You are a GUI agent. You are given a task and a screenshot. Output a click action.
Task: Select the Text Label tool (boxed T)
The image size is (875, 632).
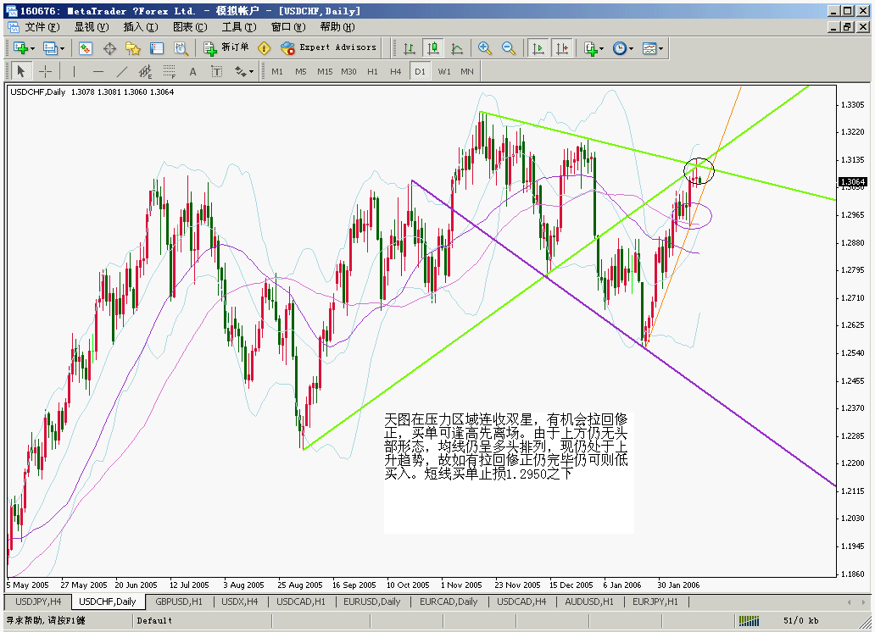coord(216,71)
